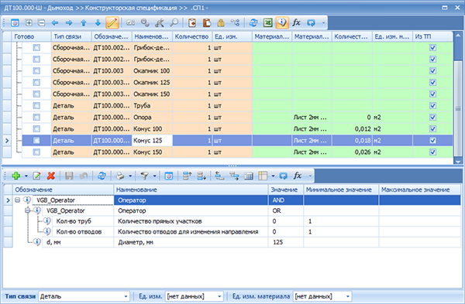Click the blue right arrow in top toolbar

click(69, 22)
